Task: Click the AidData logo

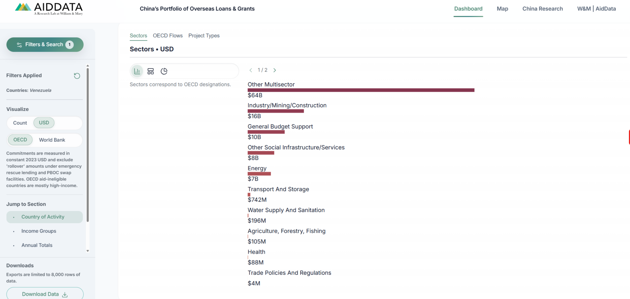Action: pyautogui.click(x=49, y=9)
